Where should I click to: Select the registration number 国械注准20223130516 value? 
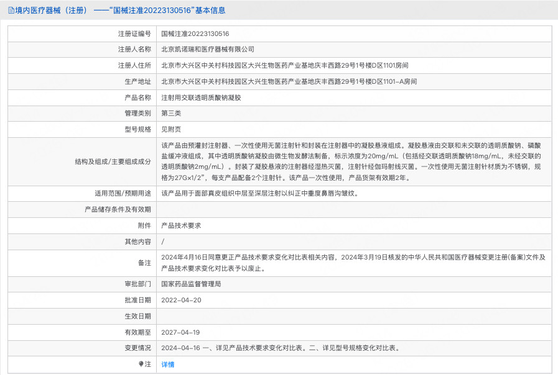point(195,34)
